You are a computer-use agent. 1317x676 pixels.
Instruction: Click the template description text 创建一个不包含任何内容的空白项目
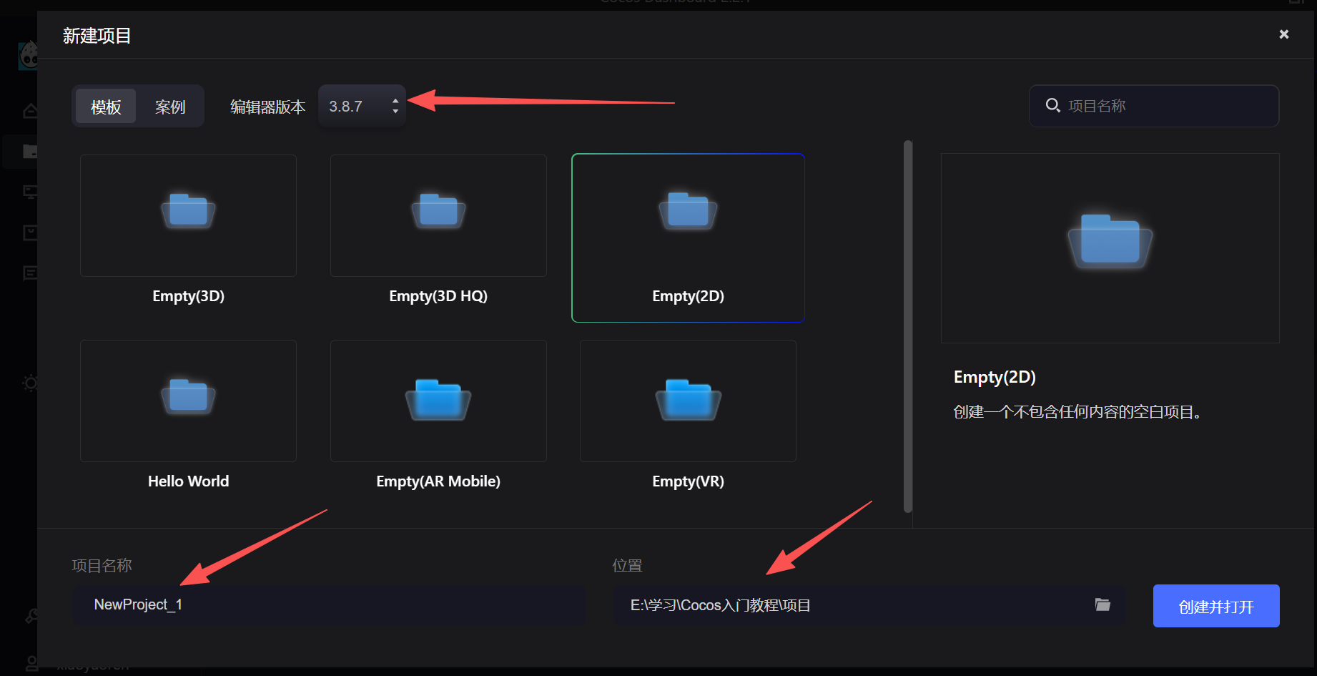1077,412
